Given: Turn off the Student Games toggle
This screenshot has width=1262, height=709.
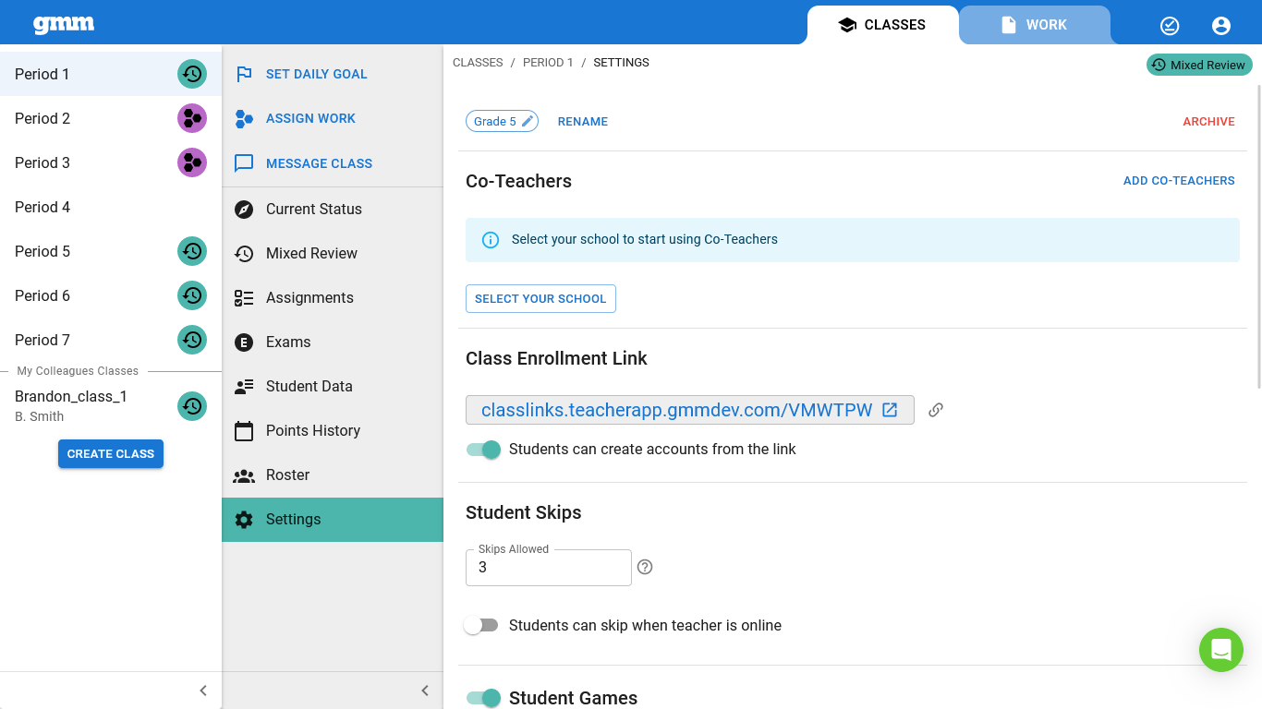Looking at the screenshot, I should (x=483, y=698).
